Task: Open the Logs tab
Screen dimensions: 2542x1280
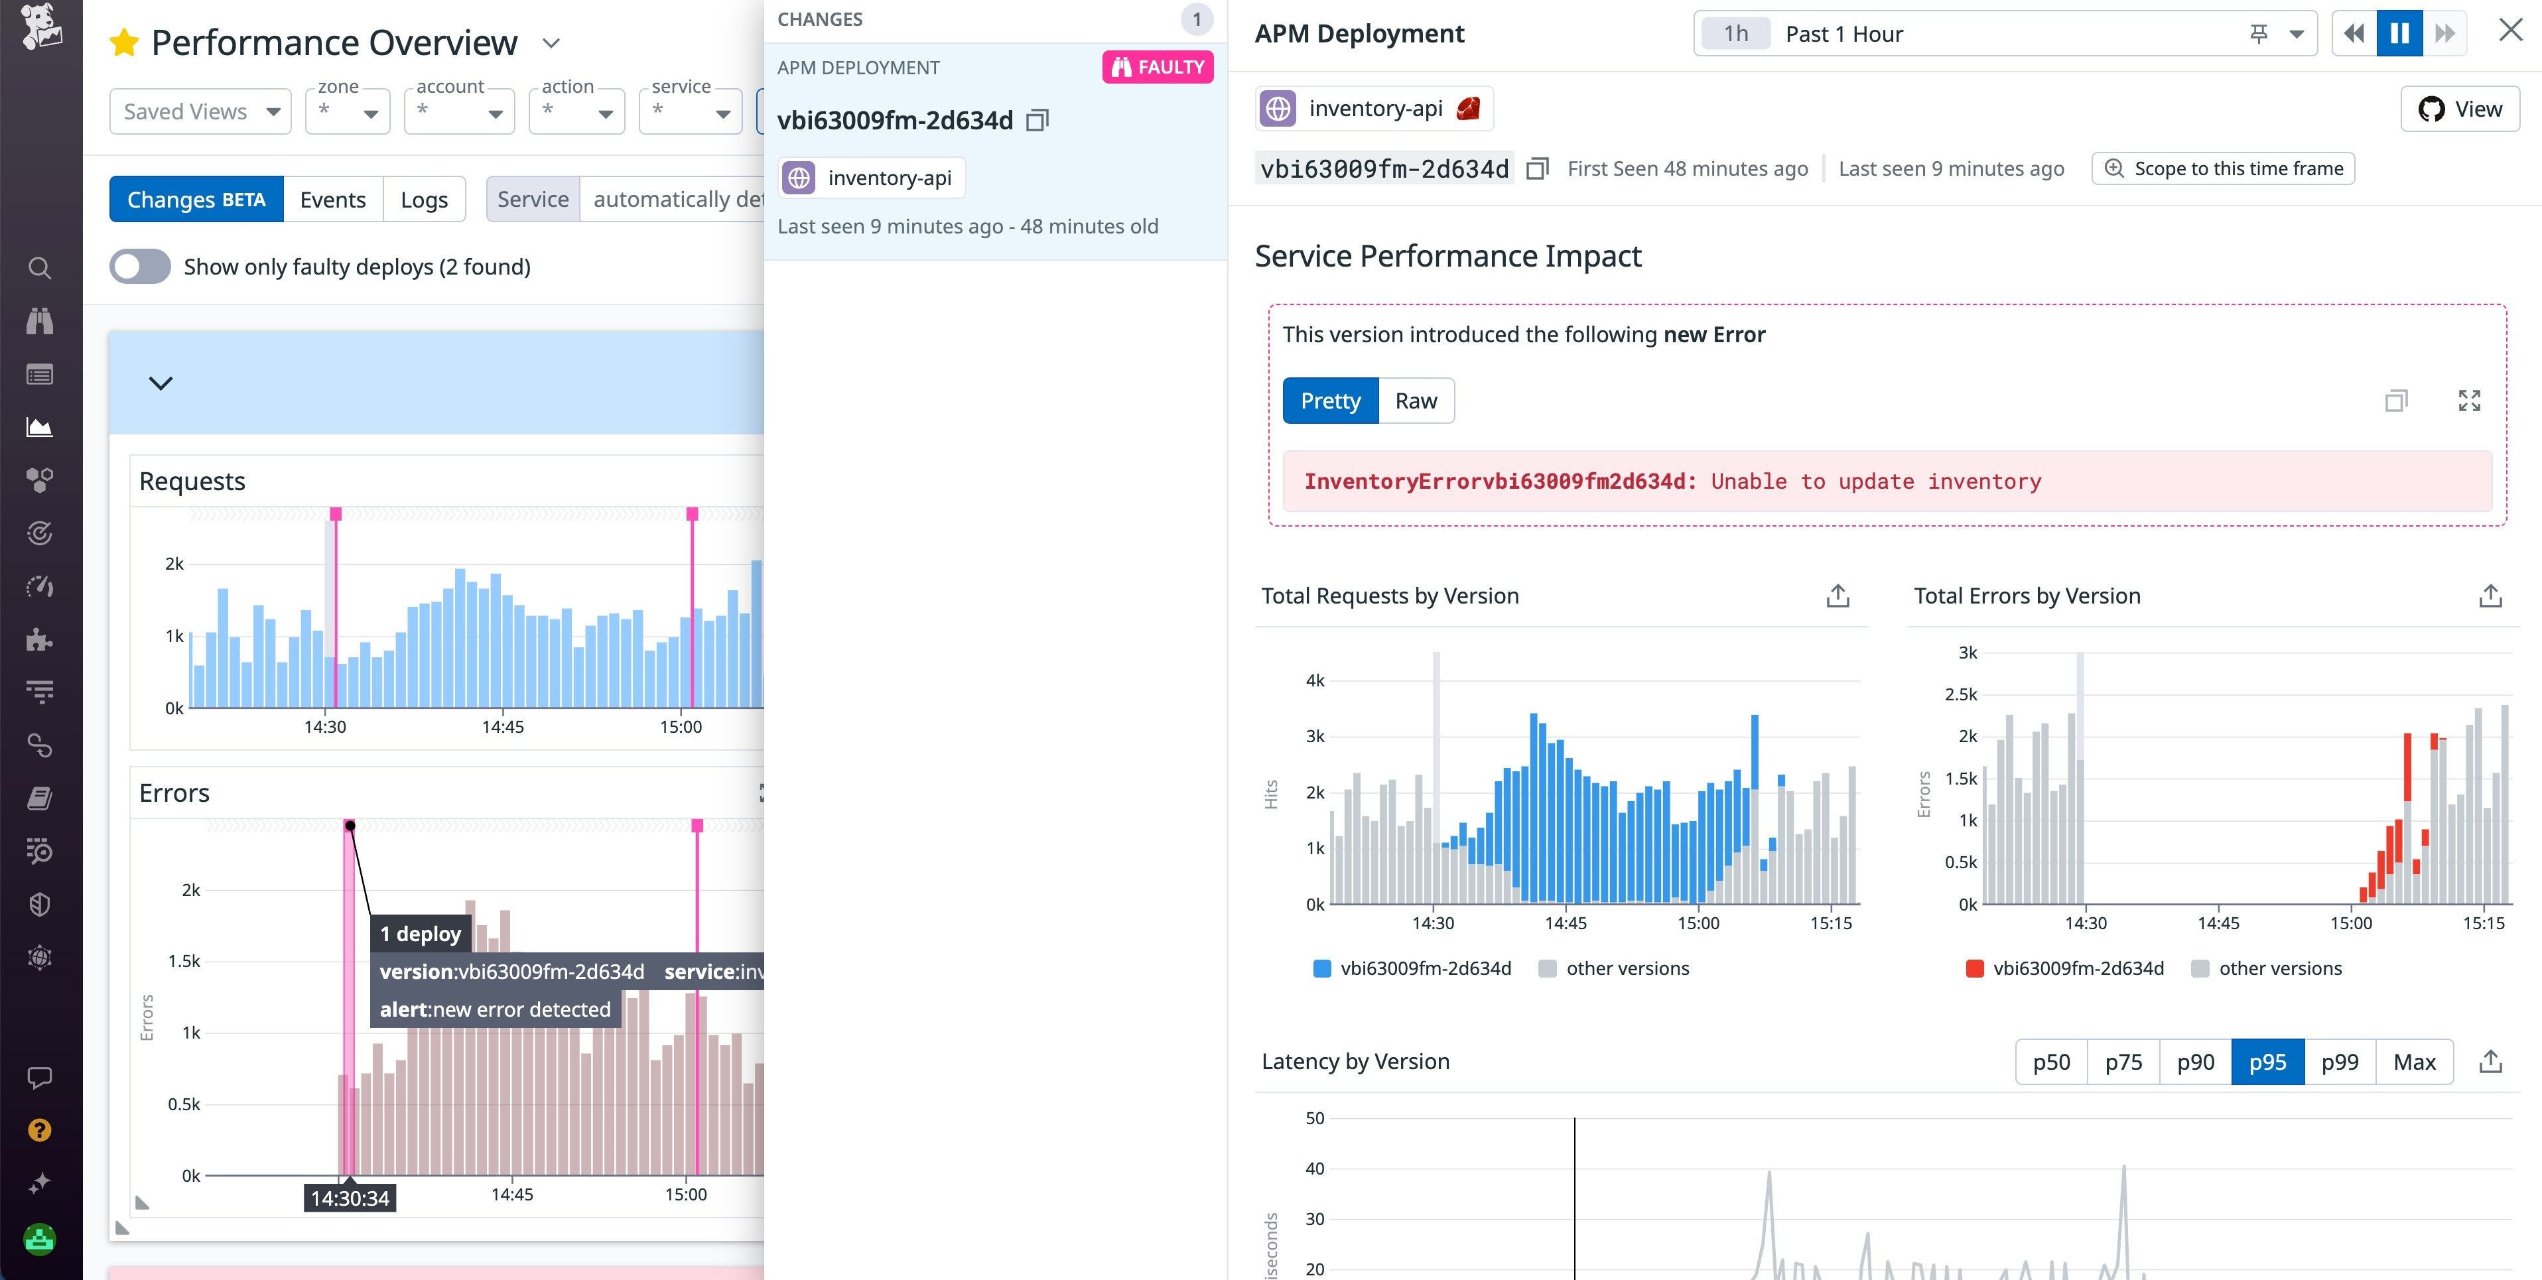Action: coord(423,198)
